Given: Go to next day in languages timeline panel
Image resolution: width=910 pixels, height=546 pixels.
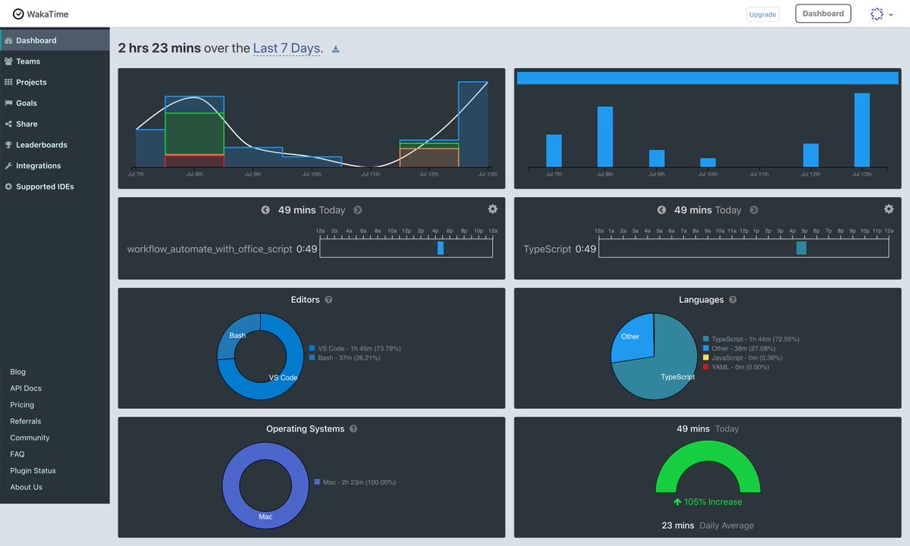Looking at the screenshot, I should click(754, 210).
